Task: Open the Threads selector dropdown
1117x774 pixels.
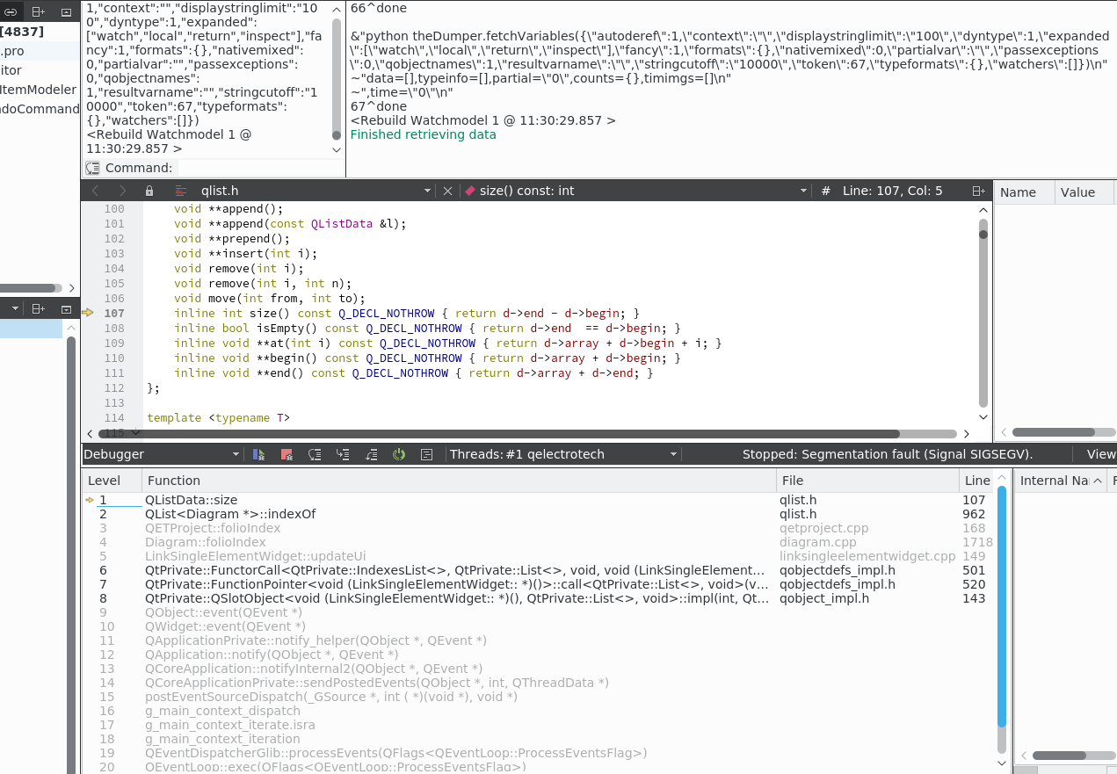Action: pos(673,454)
